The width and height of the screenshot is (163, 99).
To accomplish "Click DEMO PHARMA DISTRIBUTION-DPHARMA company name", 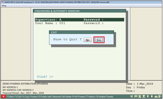I will tap(25, 84).
